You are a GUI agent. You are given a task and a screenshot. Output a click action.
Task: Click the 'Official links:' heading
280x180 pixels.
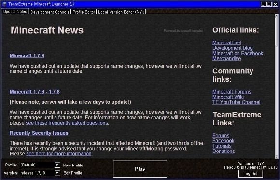[236, 30]
